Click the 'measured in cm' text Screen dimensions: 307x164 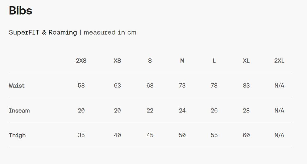(x=110, y=32)
